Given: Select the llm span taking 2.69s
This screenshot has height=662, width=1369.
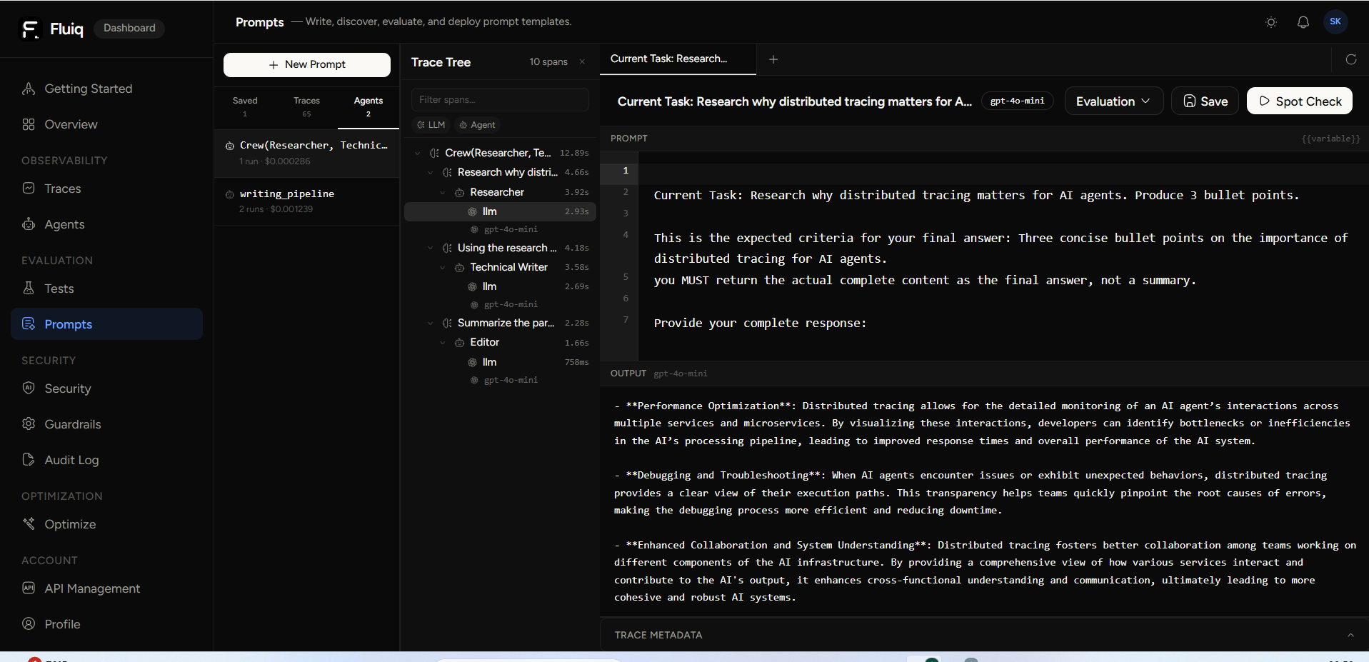Looking at the screenshot, I should click(500, 286).
